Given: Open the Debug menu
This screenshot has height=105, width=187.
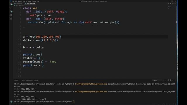Looking at the screenshot, I should [x=30, y=1].
